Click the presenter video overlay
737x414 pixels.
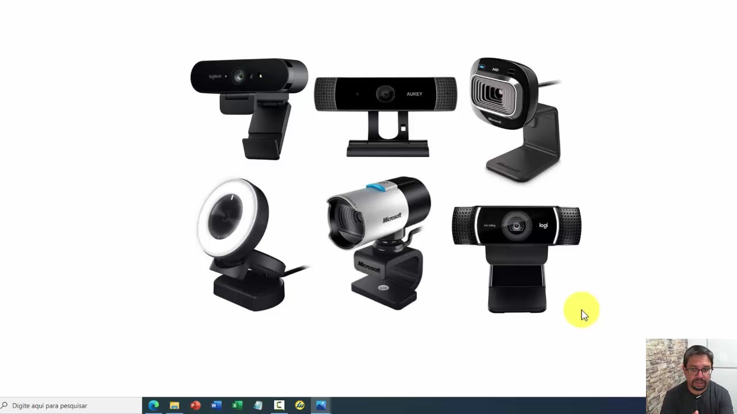click(x=691, y=376)
